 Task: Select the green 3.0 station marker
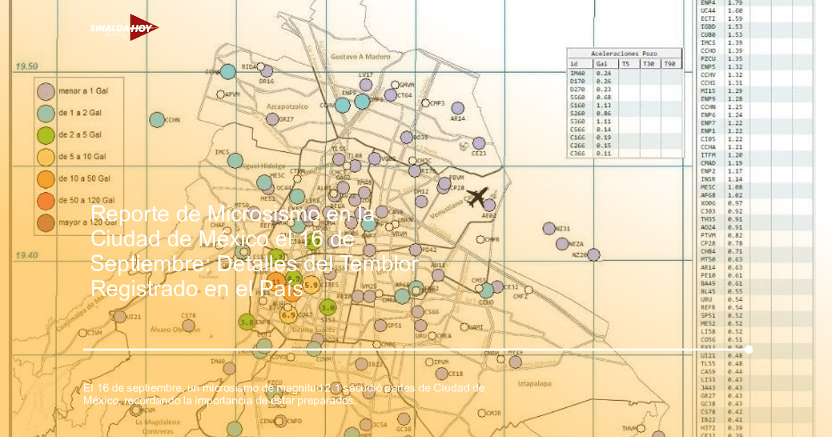pyautogui.click(x=327, y=306)
